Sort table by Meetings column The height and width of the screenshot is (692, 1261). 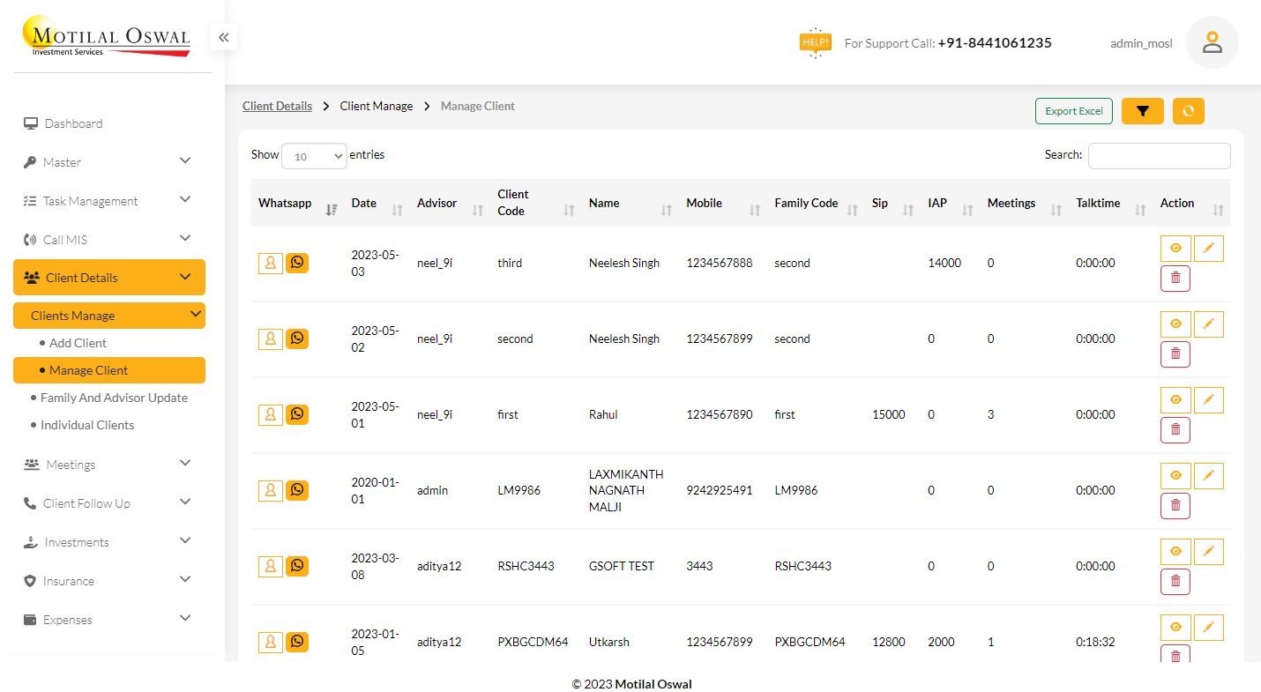tap(1025, 203)
